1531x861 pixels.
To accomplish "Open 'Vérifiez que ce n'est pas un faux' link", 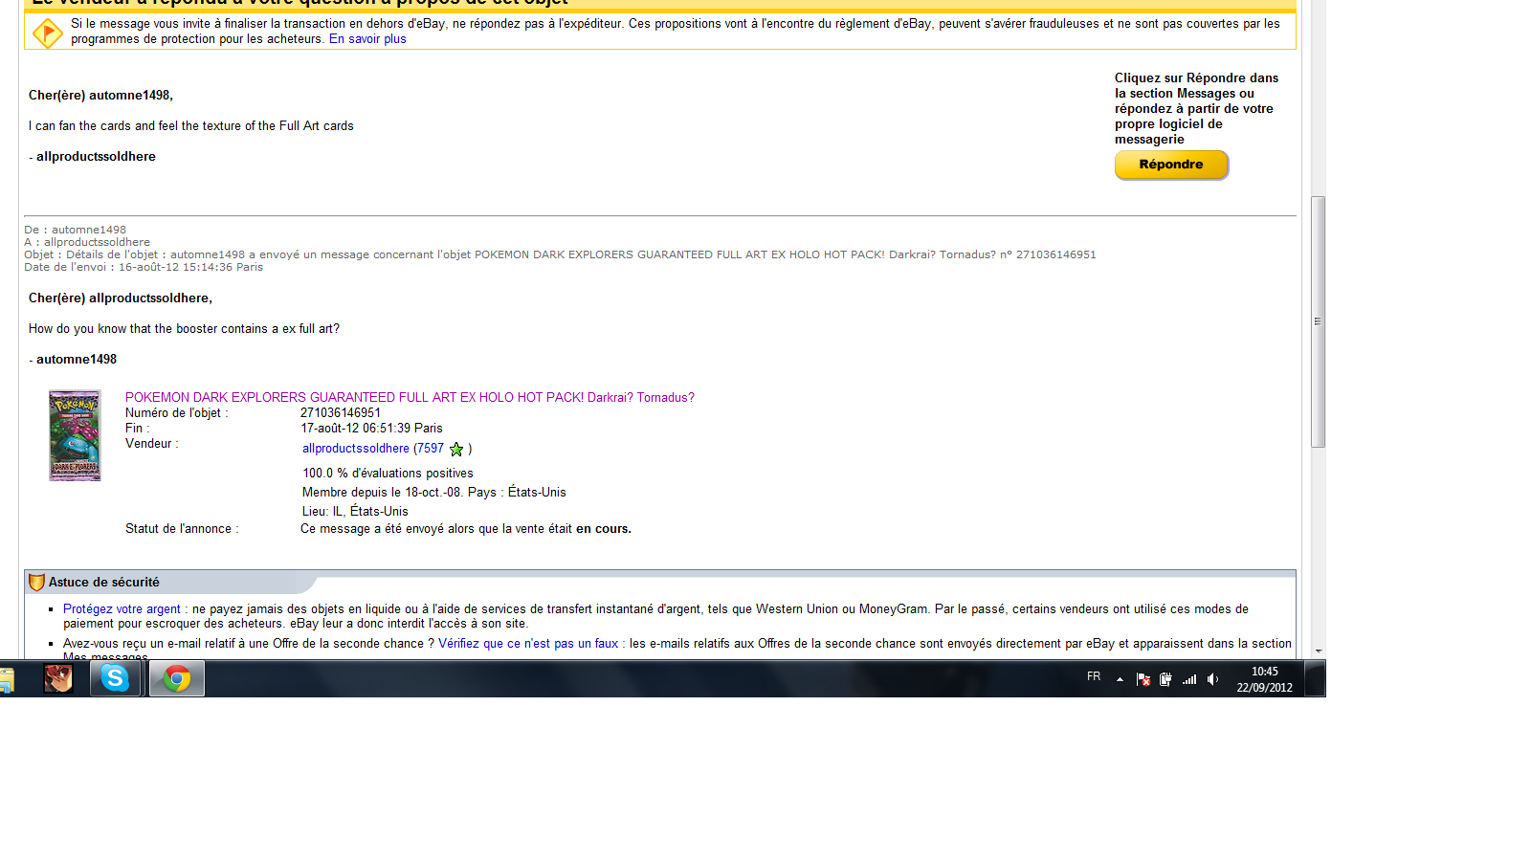I will tap(528, 643).
